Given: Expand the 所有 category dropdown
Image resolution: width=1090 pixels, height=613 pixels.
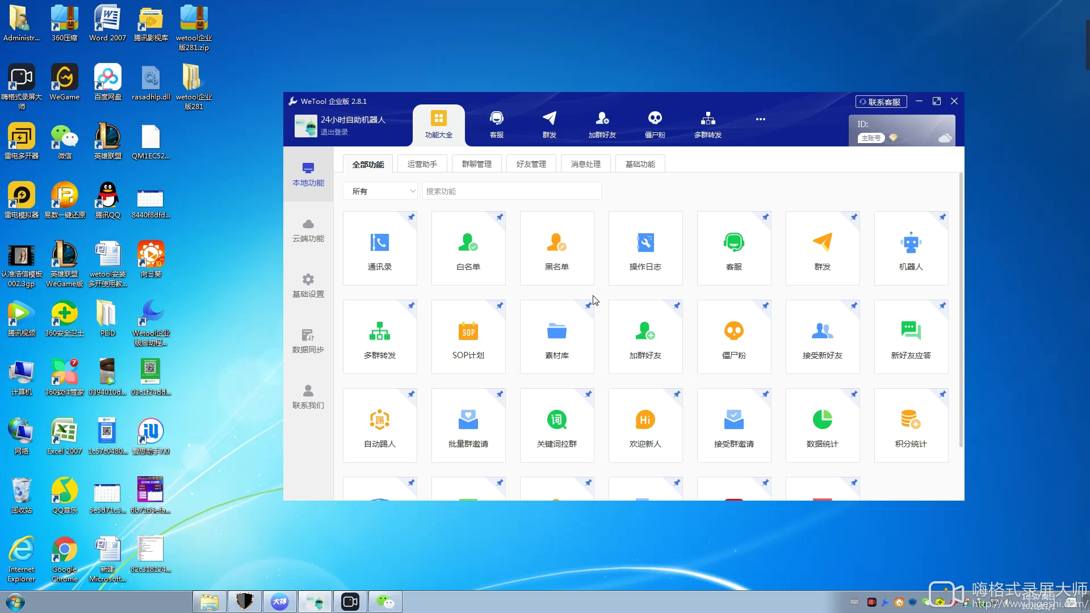Looking at the screenshot, I should click(x=380, y=191).
